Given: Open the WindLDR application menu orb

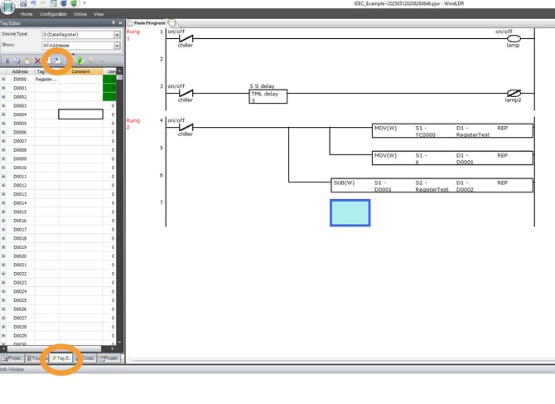Looking at the screenshot, I should 7,7.
